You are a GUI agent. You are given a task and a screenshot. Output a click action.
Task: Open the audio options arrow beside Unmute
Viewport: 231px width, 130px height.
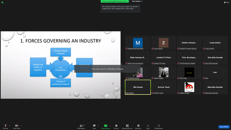tap(9, 126)
